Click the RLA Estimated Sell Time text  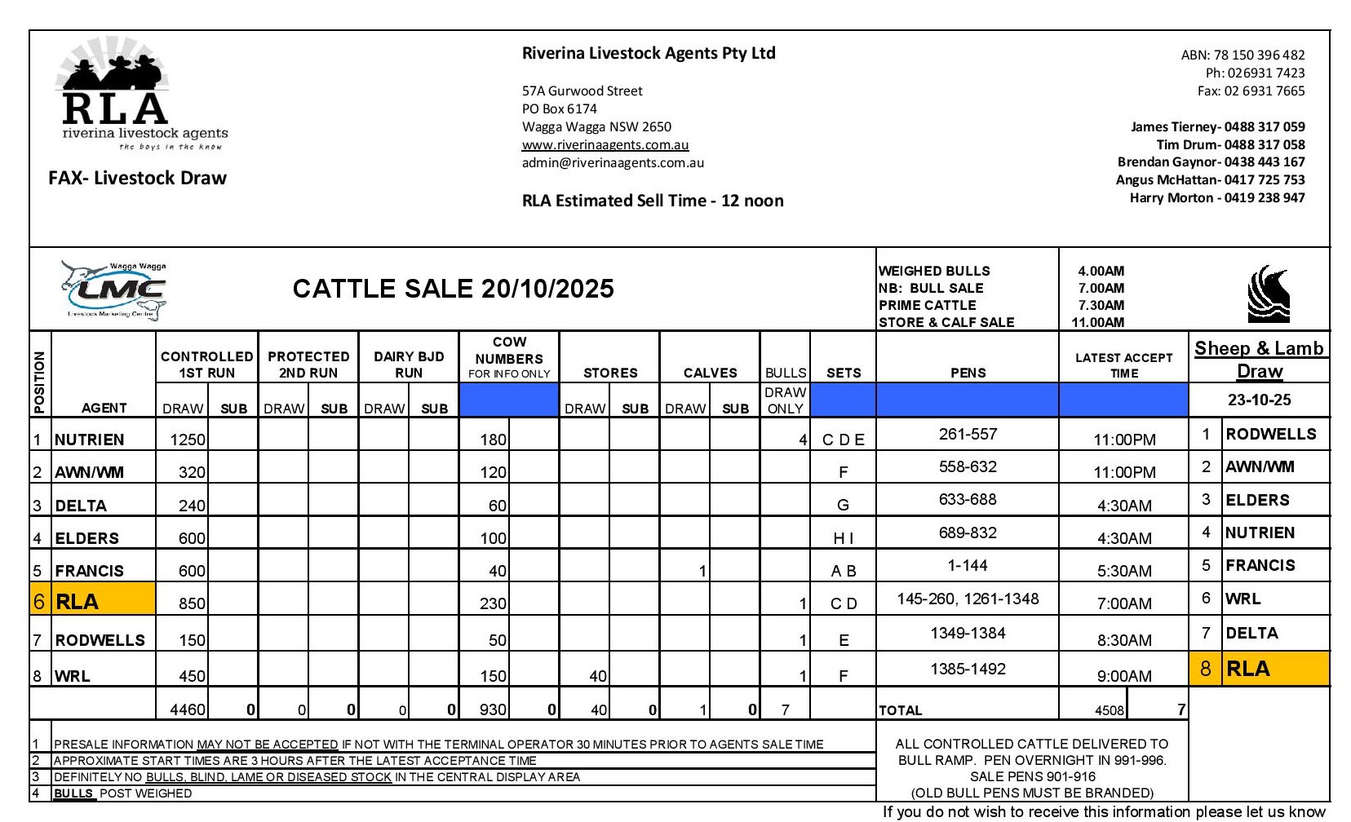(x=652, y=201)
